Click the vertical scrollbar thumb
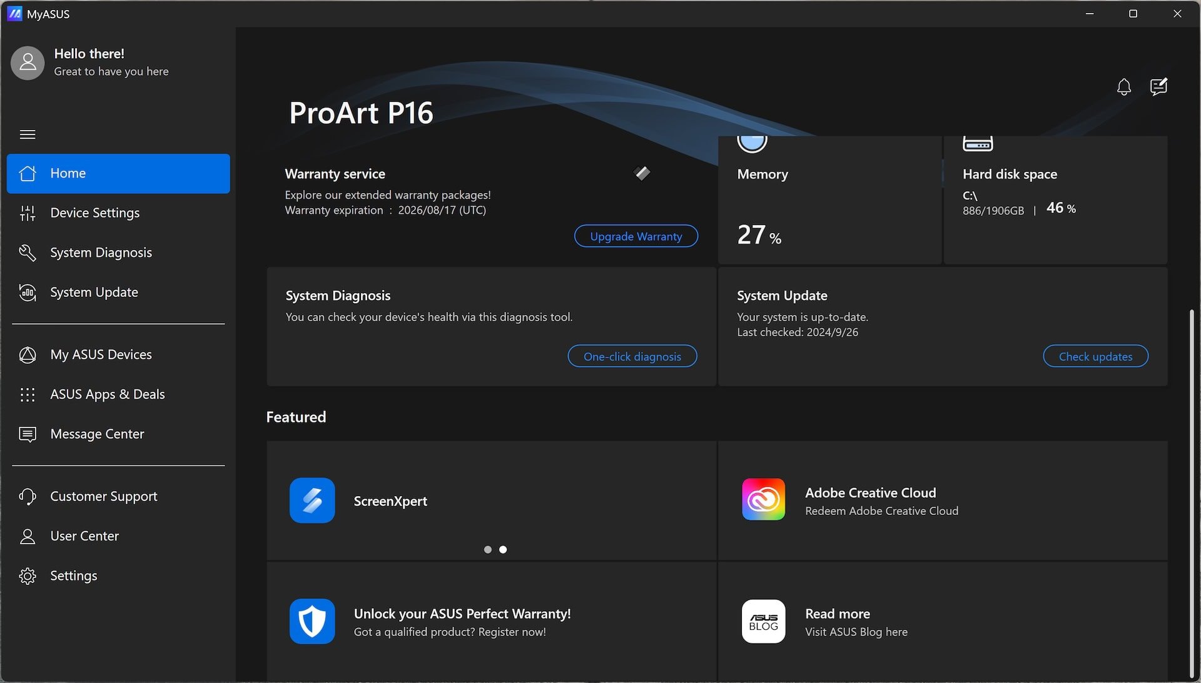 (1192, 492)
